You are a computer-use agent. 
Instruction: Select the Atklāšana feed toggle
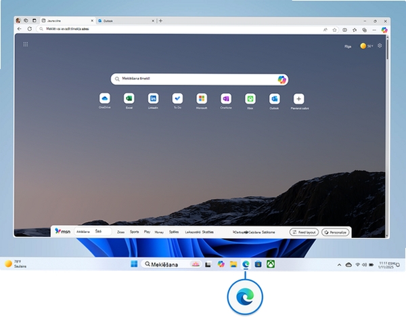coord(83,232)
